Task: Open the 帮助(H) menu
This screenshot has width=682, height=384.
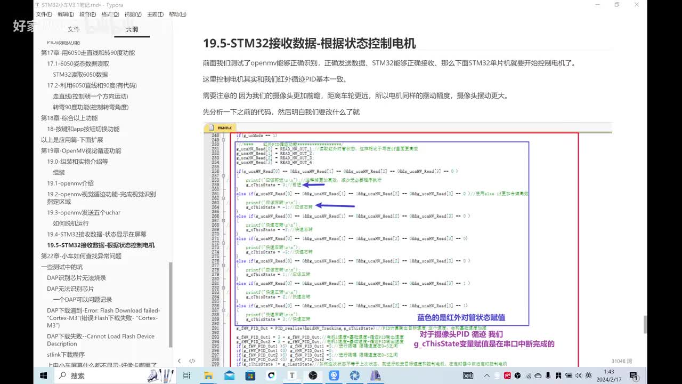Action: [x=177, y=14]
